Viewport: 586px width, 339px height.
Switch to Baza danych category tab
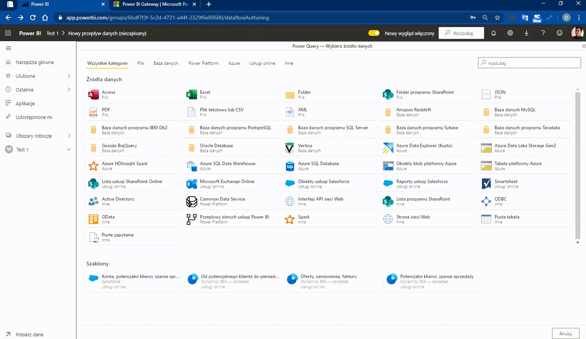166,63
